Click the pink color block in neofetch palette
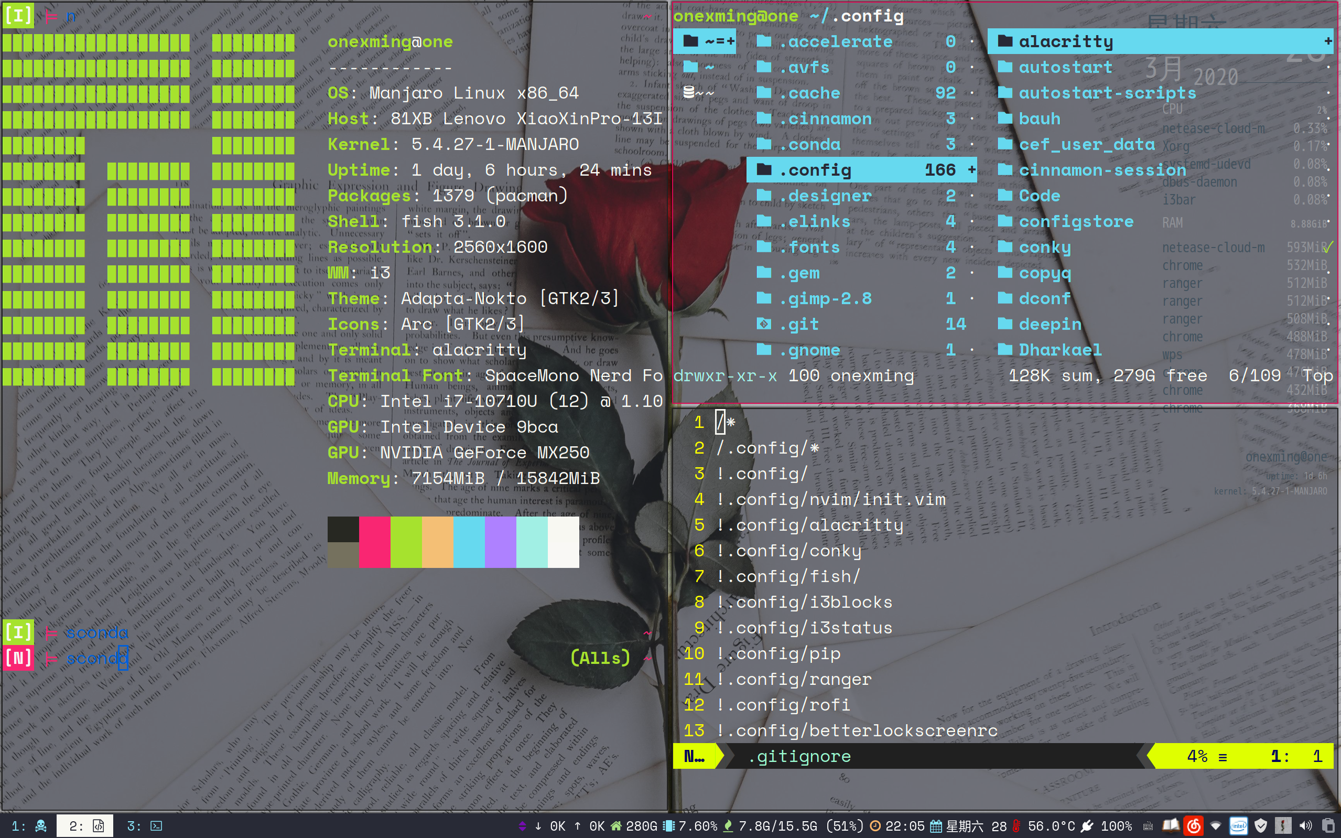This screenshot has height=838, width=1341. 374,542
